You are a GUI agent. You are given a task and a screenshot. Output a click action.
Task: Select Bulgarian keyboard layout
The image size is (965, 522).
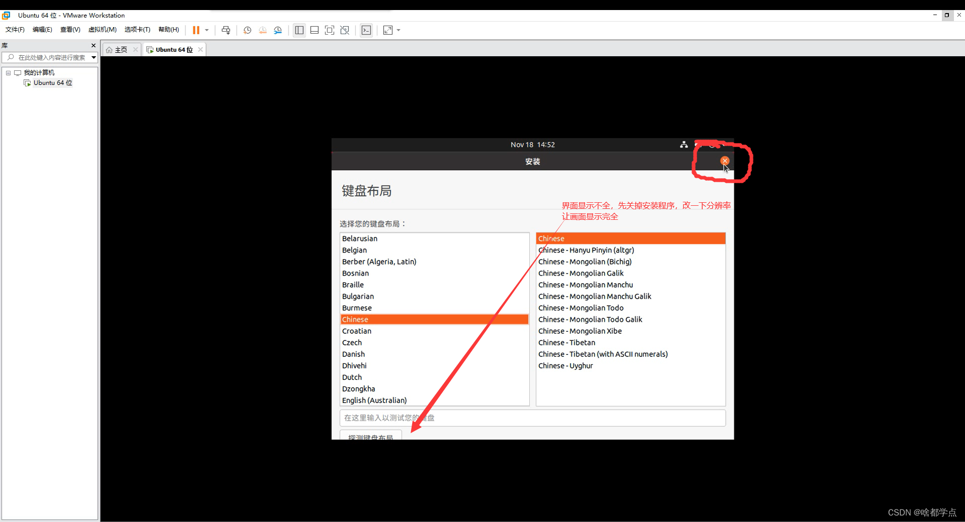click(x=434, y=296)
